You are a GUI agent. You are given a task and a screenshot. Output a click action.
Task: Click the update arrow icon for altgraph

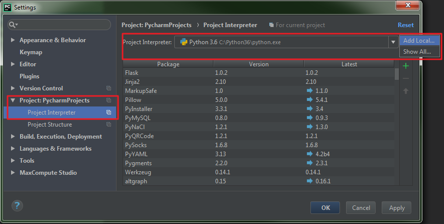coord(310,181)
